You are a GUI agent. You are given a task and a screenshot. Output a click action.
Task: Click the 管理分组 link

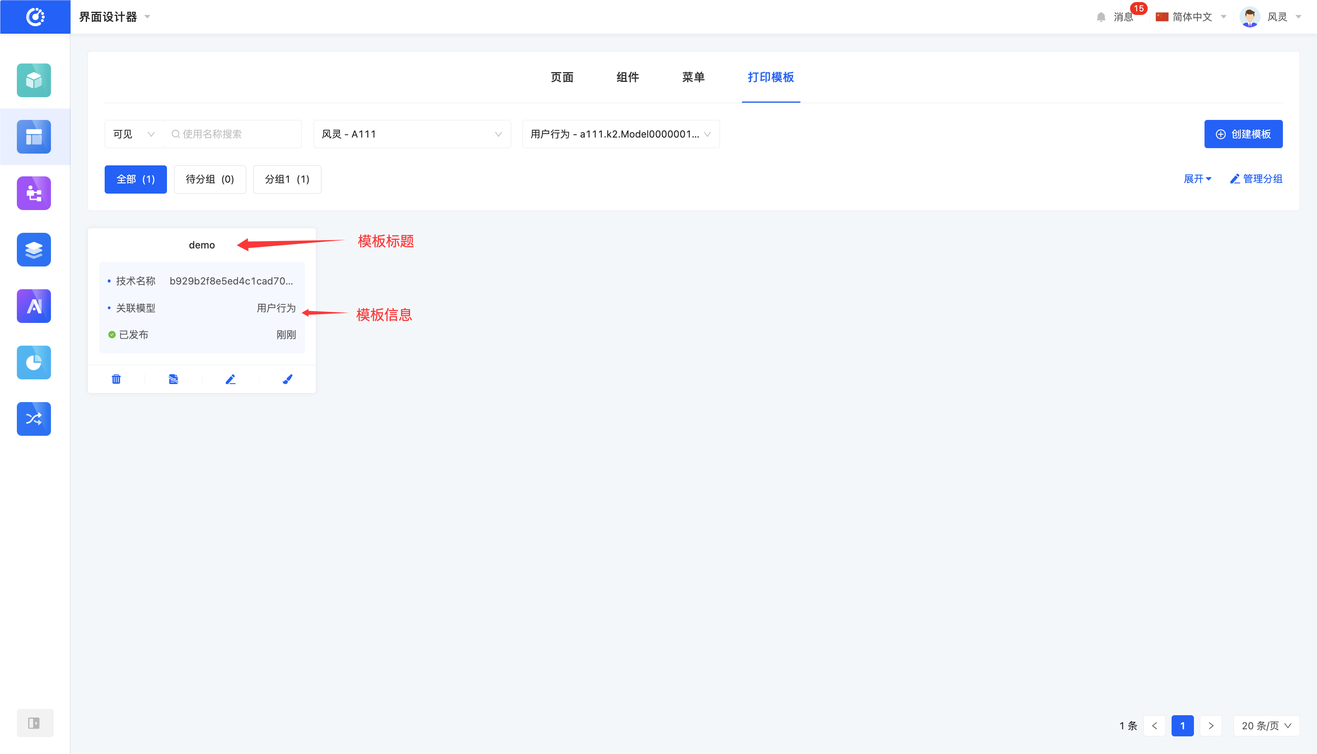pyautogui.click(x=1256, y=179)
